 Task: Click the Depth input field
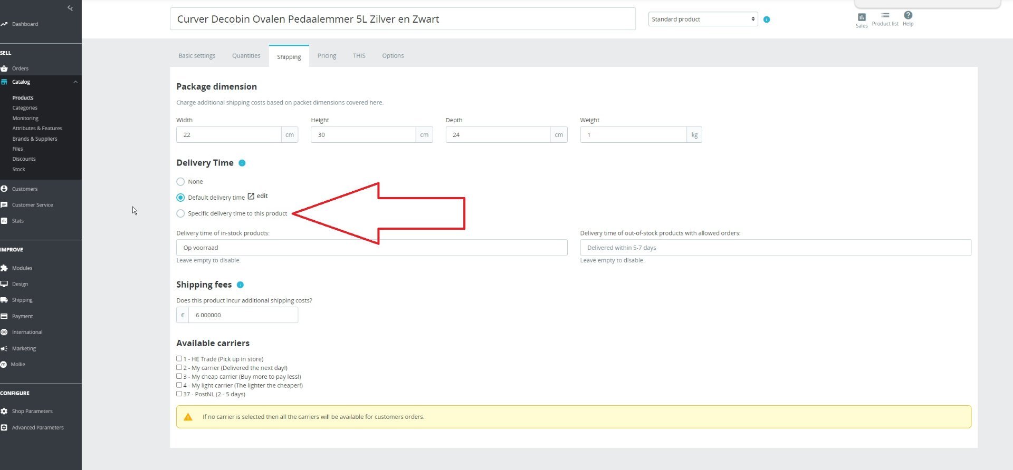tap(498, 135)
